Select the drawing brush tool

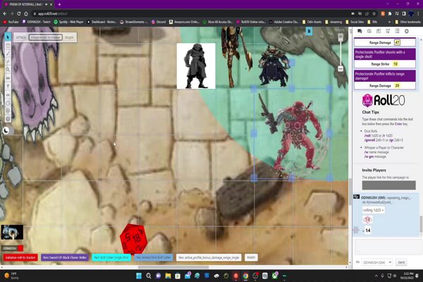click(x=8, y=54)
